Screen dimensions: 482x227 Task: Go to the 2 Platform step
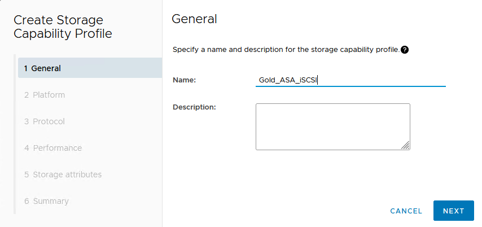45,95
